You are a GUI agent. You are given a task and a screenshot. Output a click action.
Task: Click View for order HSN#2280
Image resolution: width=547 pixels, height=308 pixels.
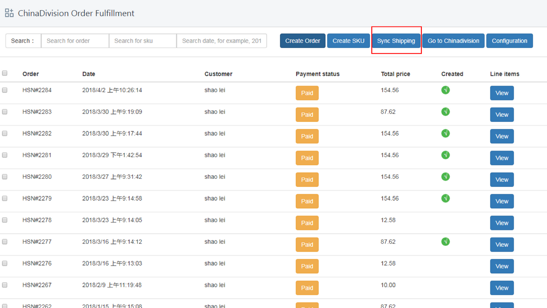click(502, 180)
